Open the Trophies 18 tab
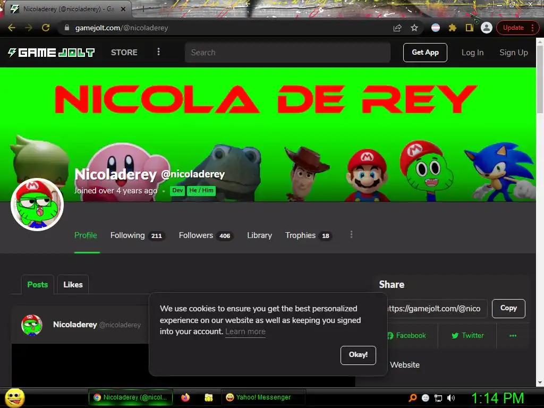The height and width of the screenshot is (408, 544). tap(309, 235)
